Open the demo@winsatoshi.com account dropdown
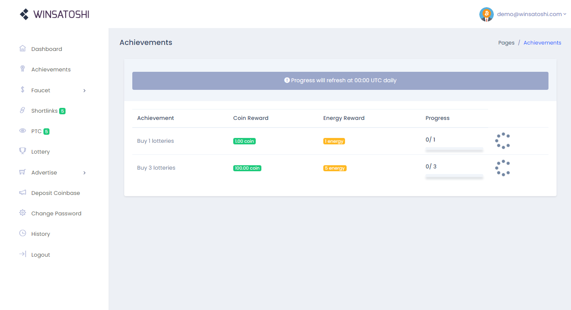This screenshot has width=571, height=310. (532, 14)
